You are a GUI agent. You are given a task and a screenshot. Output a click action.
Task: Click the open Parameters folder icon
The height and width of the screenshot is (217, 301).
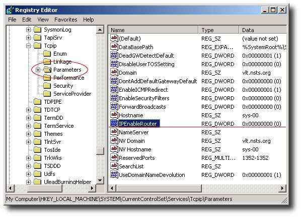(x=47, y=70)
